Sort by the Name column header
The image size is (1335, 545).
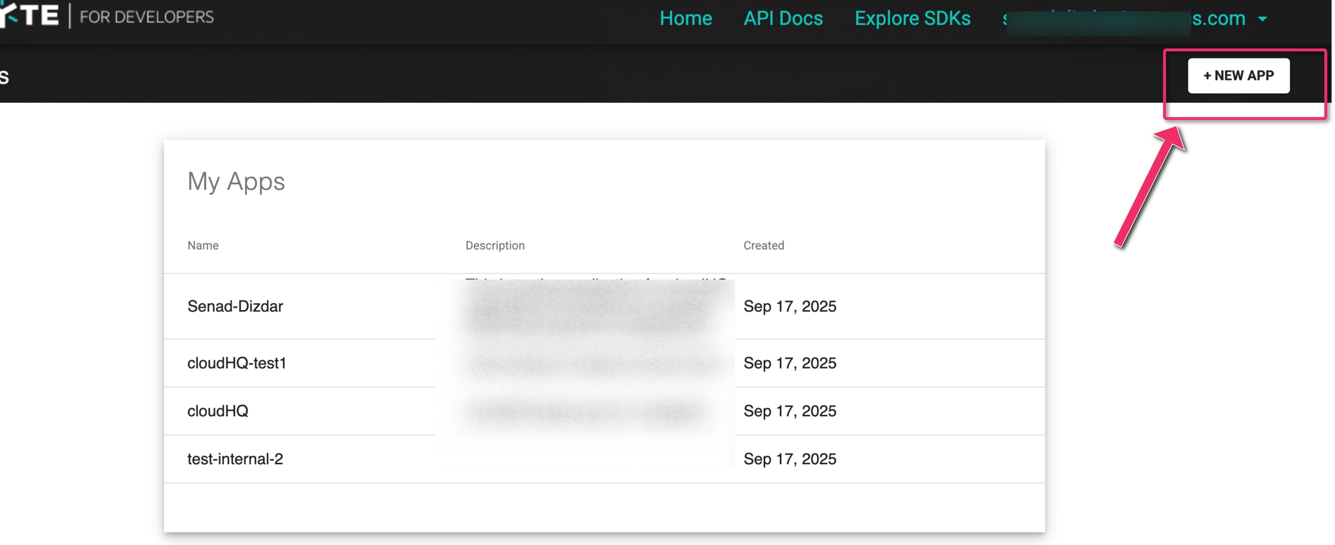pyautogui.click(x=203, y=246)
